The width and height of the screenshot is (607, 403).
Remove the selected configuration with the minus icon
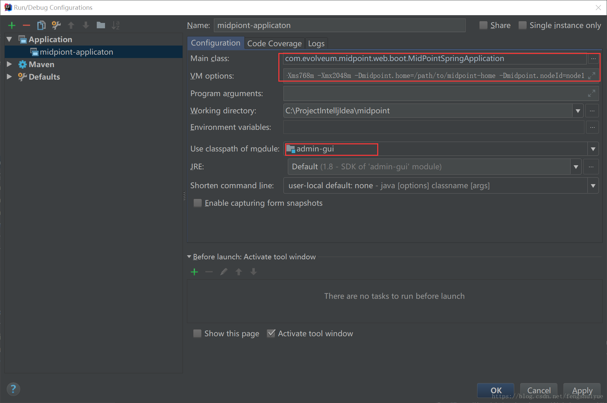(x=26, y=25)
